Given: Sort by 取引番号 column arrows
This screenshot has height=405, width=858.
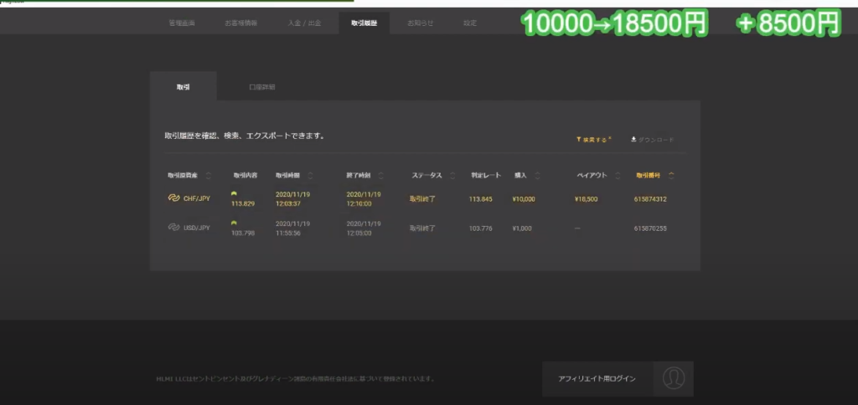Looking at the screenshot, I should coord(671,176).
